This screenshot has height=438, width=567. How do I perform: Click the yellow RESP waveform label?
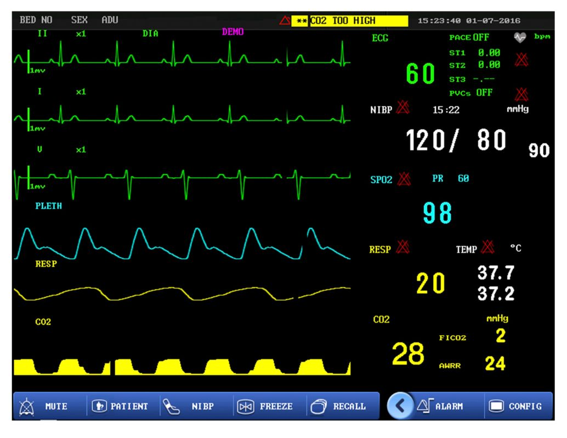46,264
